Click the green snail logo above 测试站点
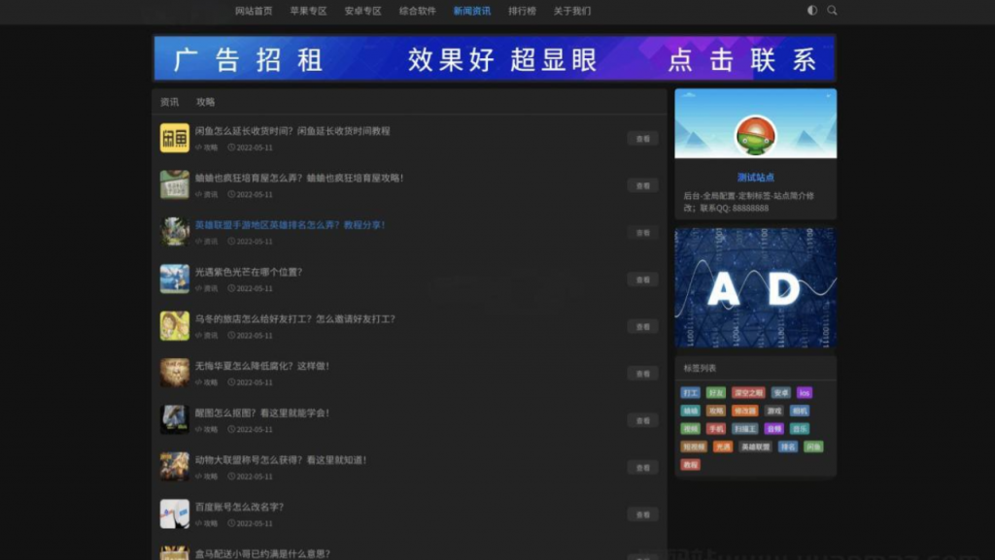 tap(755, 135)
